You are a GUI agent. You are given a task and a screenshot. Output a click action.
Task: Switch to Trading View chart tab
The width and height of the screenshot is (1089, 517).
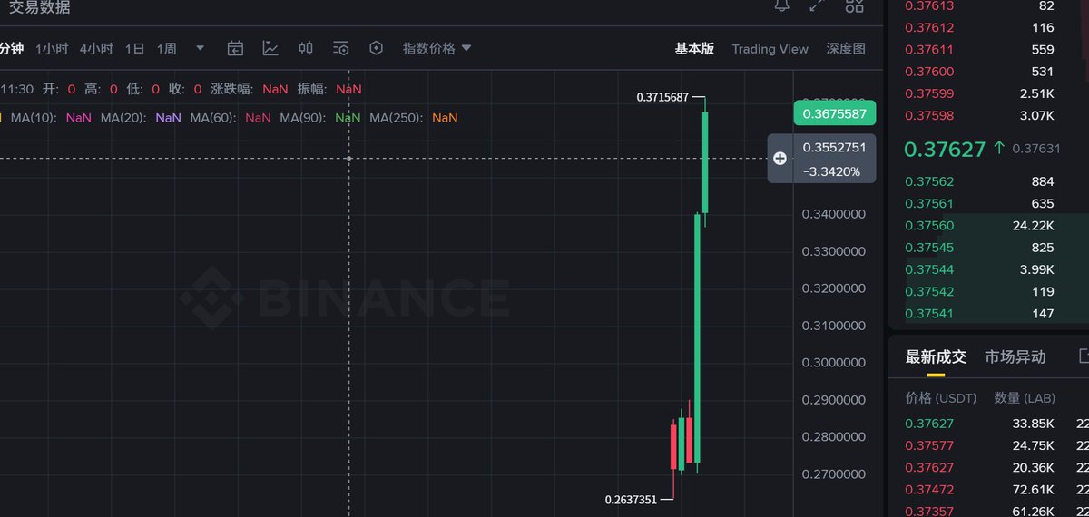pos(770,49)
